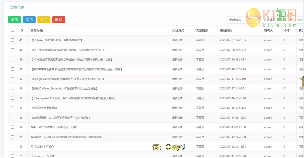Click the 文章标题 column header
Screen dimensions: 304x158
[x=36, y=30]
